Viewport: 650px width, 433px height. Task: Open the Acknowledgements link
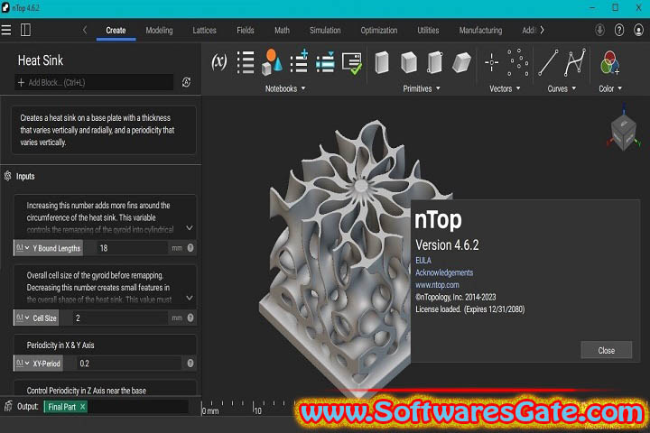click(x=444, y=272)
